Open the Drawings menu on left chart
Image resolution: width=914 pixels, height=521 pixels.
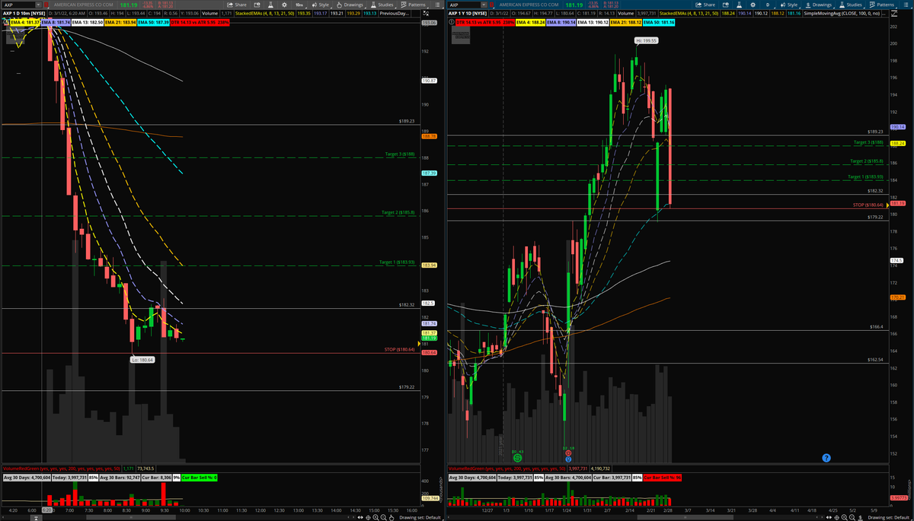point(350,5)
